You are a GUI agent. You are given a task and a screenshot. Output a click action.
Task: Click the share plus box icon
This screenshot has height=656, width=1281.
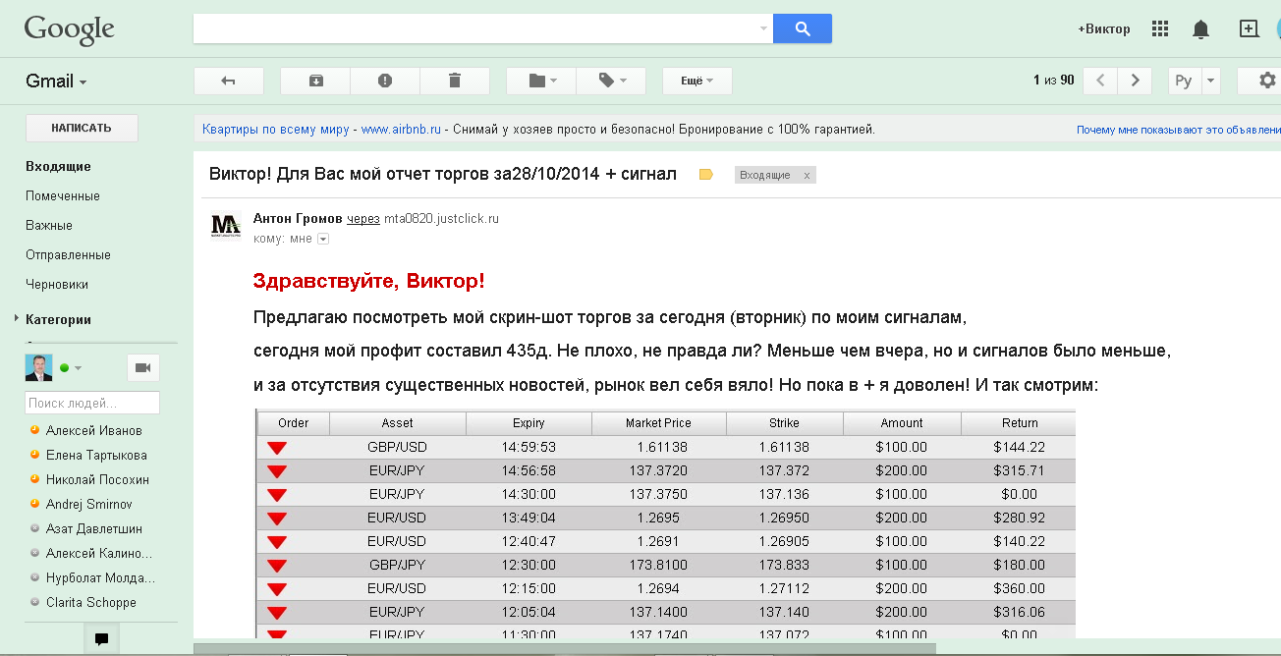click(x=1249, y=29)
